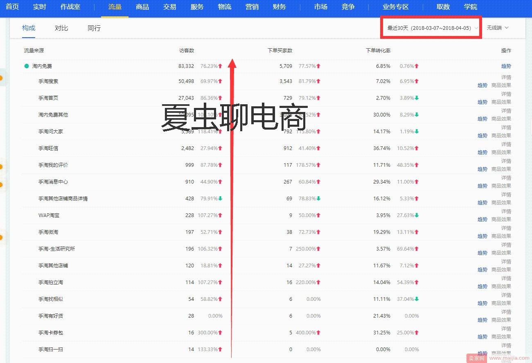Select the 流量 top menu item
The height and width of the screenshot is (363, 532).
tap(115, 7)
